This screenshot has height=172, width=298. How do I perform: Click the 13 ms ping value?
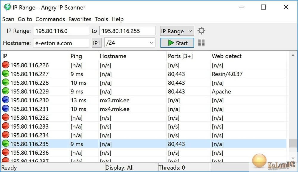point(78,100)
